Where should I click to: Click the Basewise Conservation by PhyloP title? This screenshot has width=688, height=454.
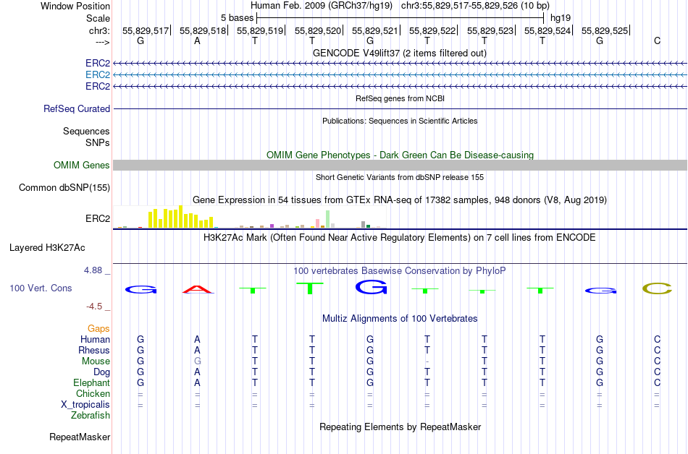(400, 271)
